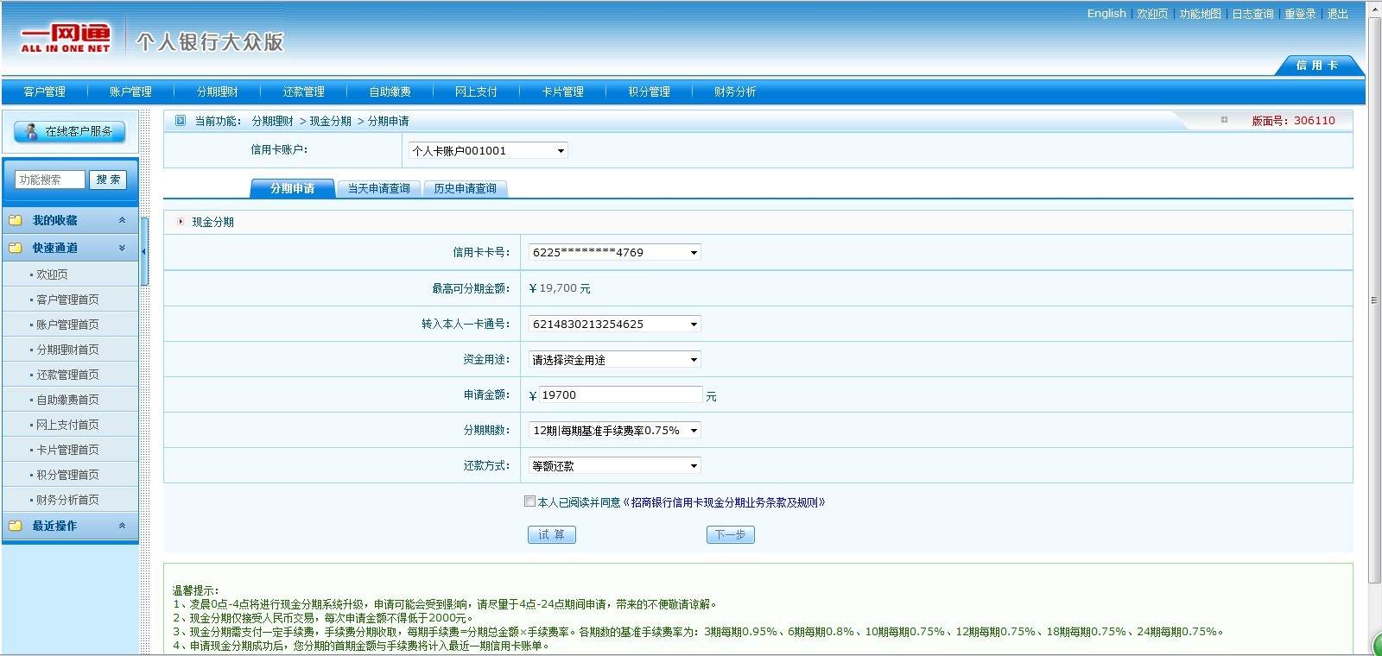Open the 分期期数 installment periods dropdown
The image size is (1382, 656).
coord(614,430)
